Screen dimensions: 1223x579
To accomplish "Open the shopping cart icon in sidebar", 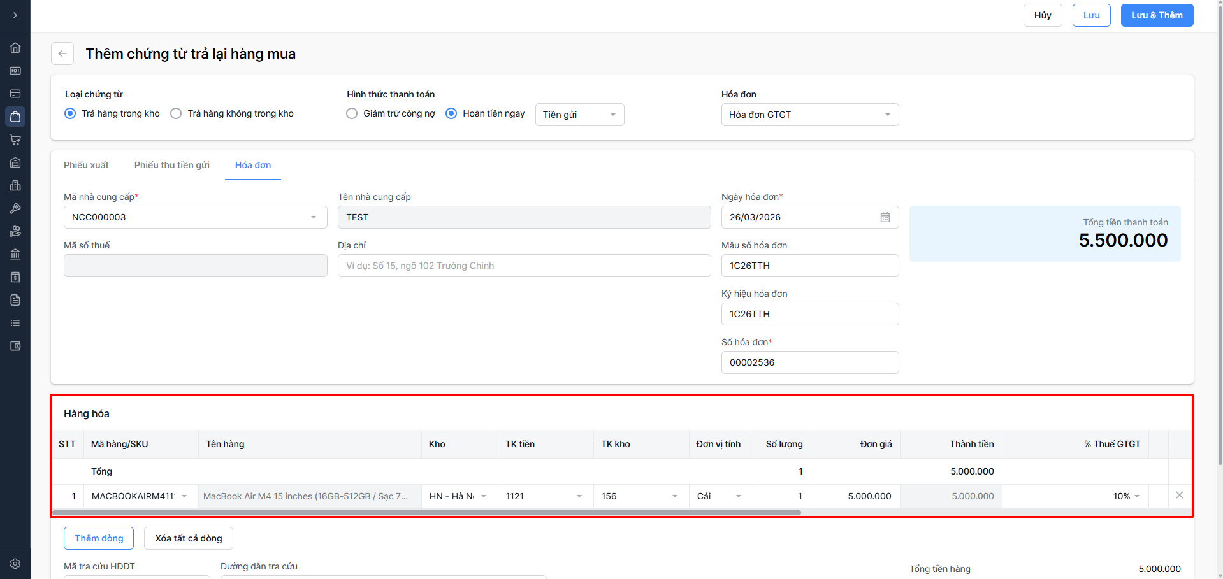I will [x=15, y=139].
